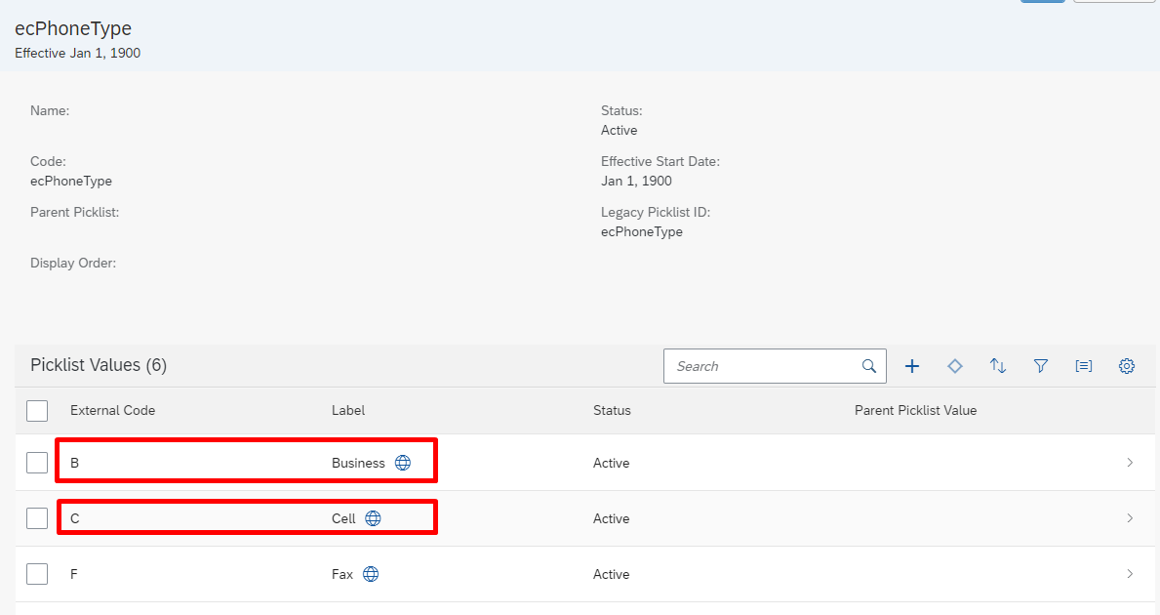Expand Cell row details chevron
The width and height of the screenshot is (1160, 615).
click(x=1130, y=518)
